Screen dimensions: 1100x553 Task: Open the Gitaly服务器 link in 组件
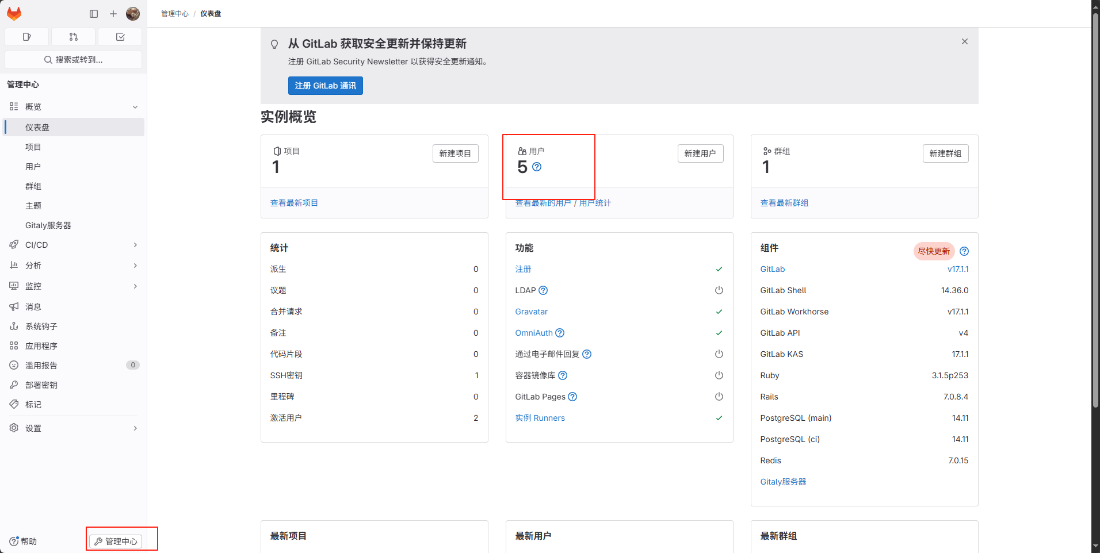pos(783,482)
